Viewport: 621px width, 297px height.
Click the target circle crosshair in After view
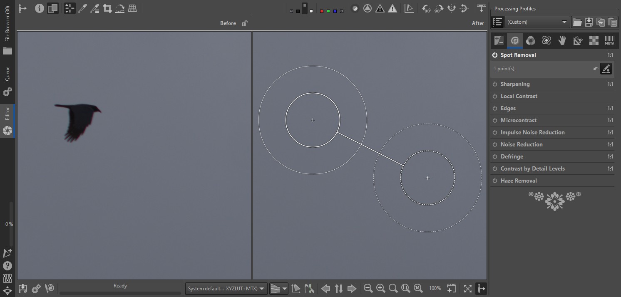tap(313, 120)
